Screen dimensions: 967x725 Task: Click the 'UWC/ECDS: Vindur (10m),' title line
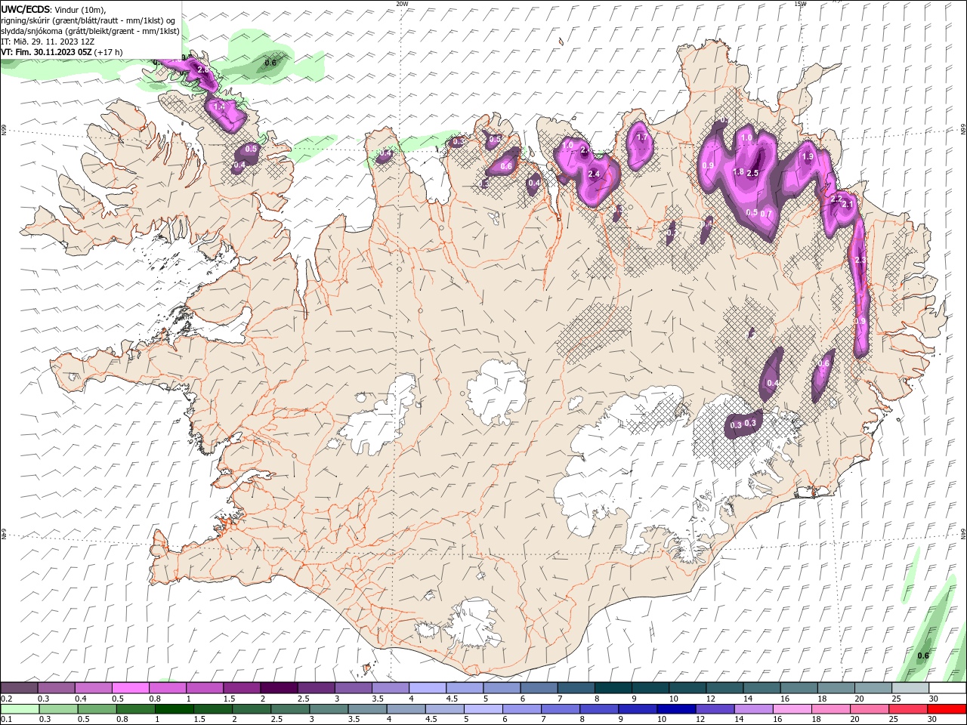click(53, 9)
